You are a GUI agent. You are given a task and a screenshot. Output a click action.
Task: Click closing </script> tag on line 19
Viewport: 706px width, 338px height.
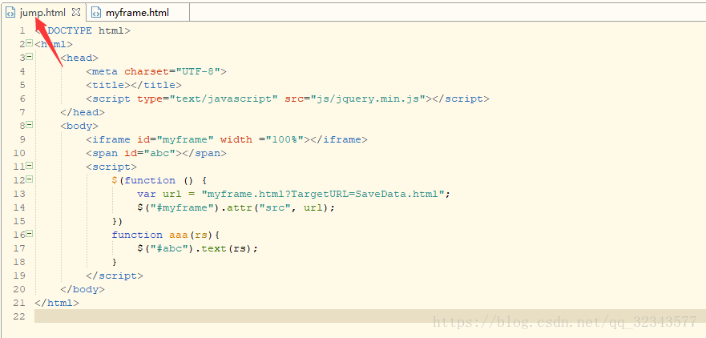coord(115,276)
